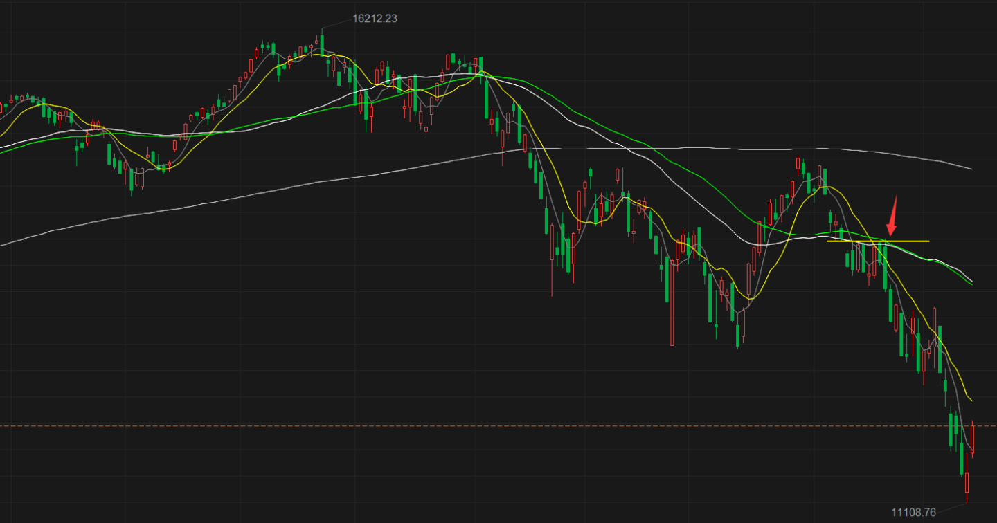
Task: Click the tall green candle beside that long-wick red candle
Action: [667, 279]
